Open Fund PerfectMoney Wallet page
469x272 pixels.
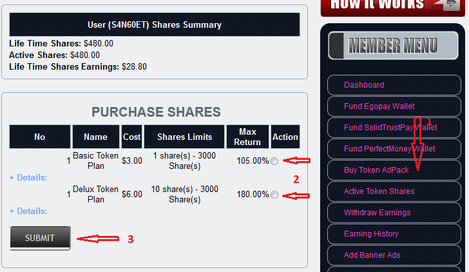[x=389, y=149]
